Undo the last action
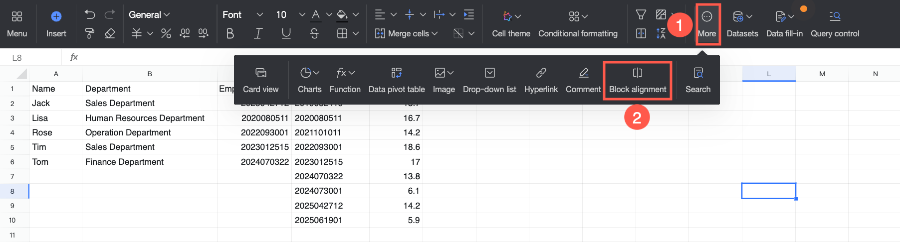The image size is (900, 242). coord(90,14)
